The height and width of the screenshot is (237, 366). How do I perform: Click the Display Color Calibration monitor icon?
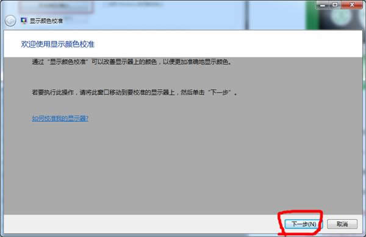click(x=24, y=21)
